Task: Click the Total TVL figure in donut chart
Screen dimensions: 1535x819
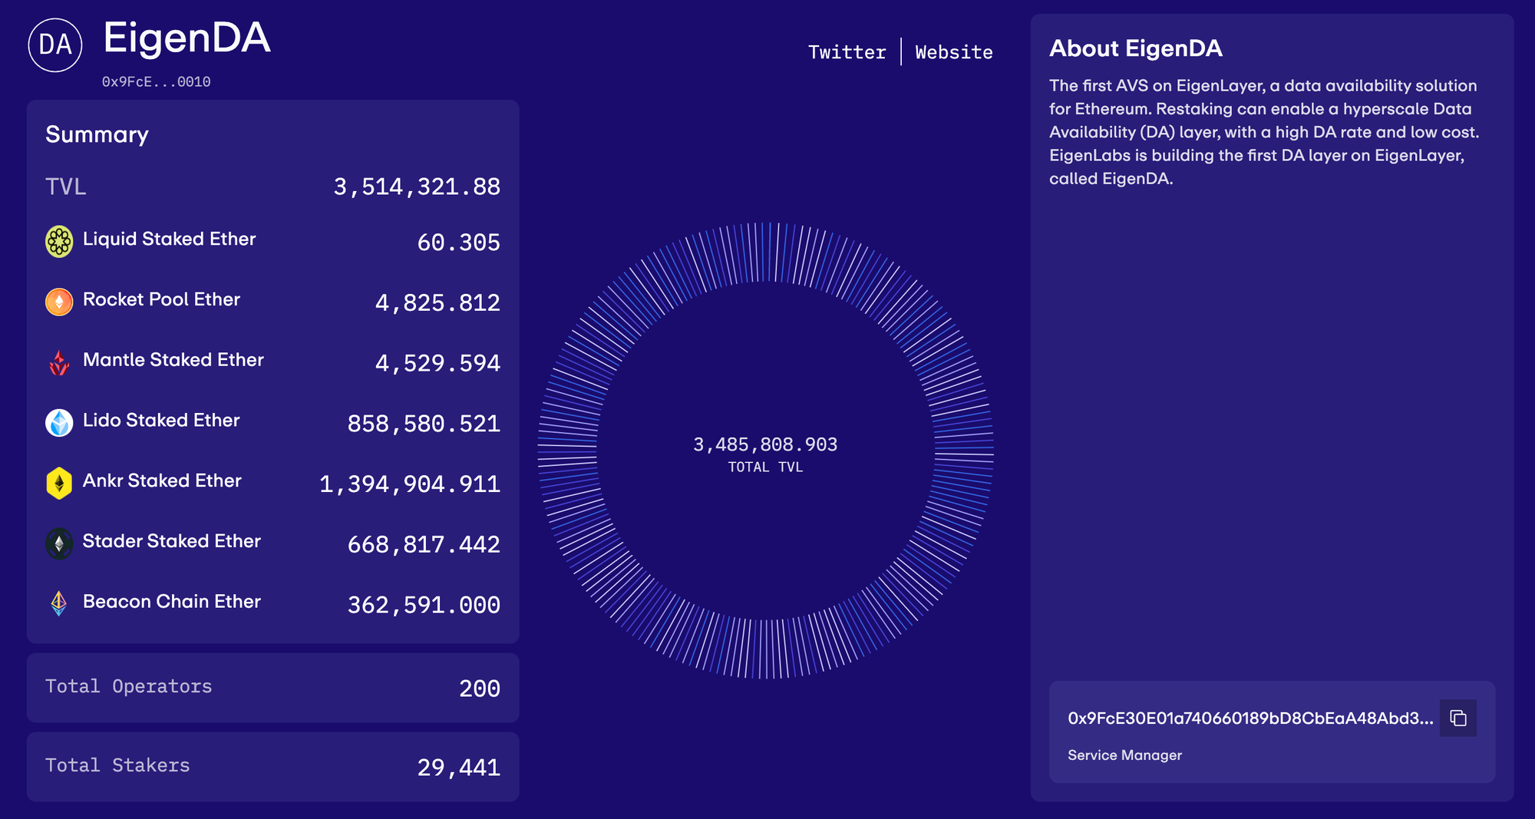Action: coord(765,445)
